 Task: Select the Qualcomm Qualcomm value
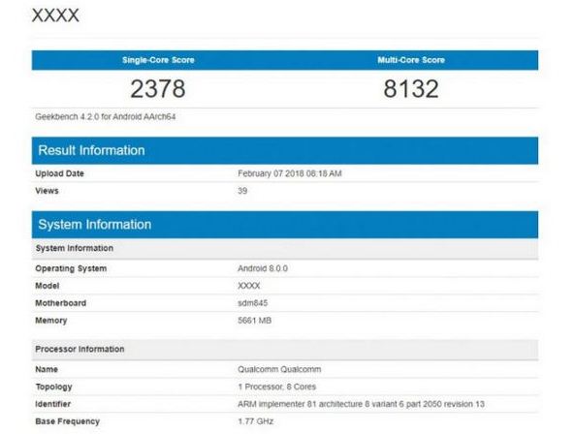[279, 369]
